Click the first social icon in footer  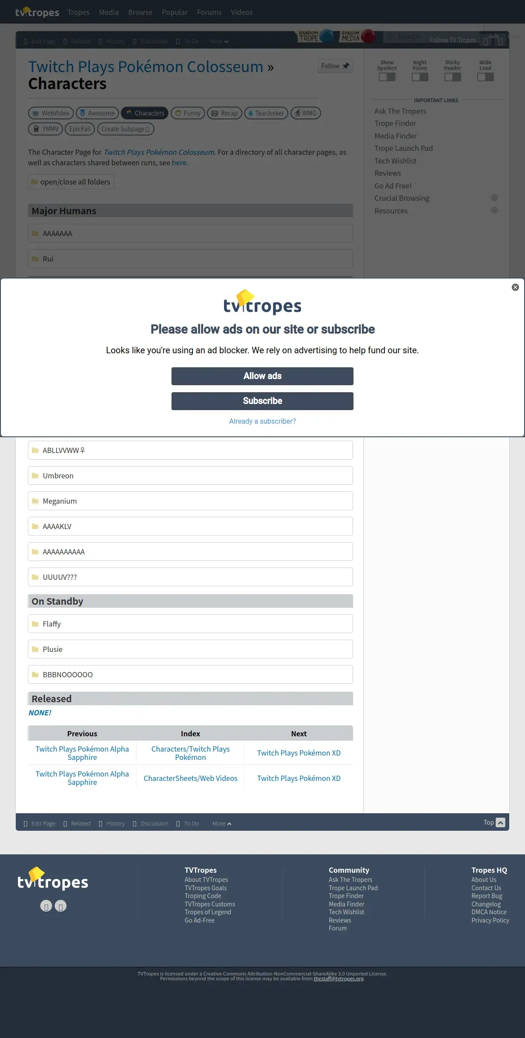(x=46, y=906)
